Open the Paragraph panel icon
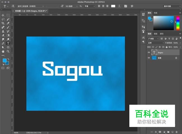The height and width of the screenshot is (134, 182). click(143, 42)
